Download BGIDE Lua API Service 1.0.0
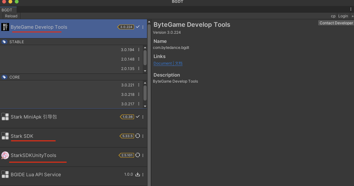The image size is (354, 186). point(138,174)
